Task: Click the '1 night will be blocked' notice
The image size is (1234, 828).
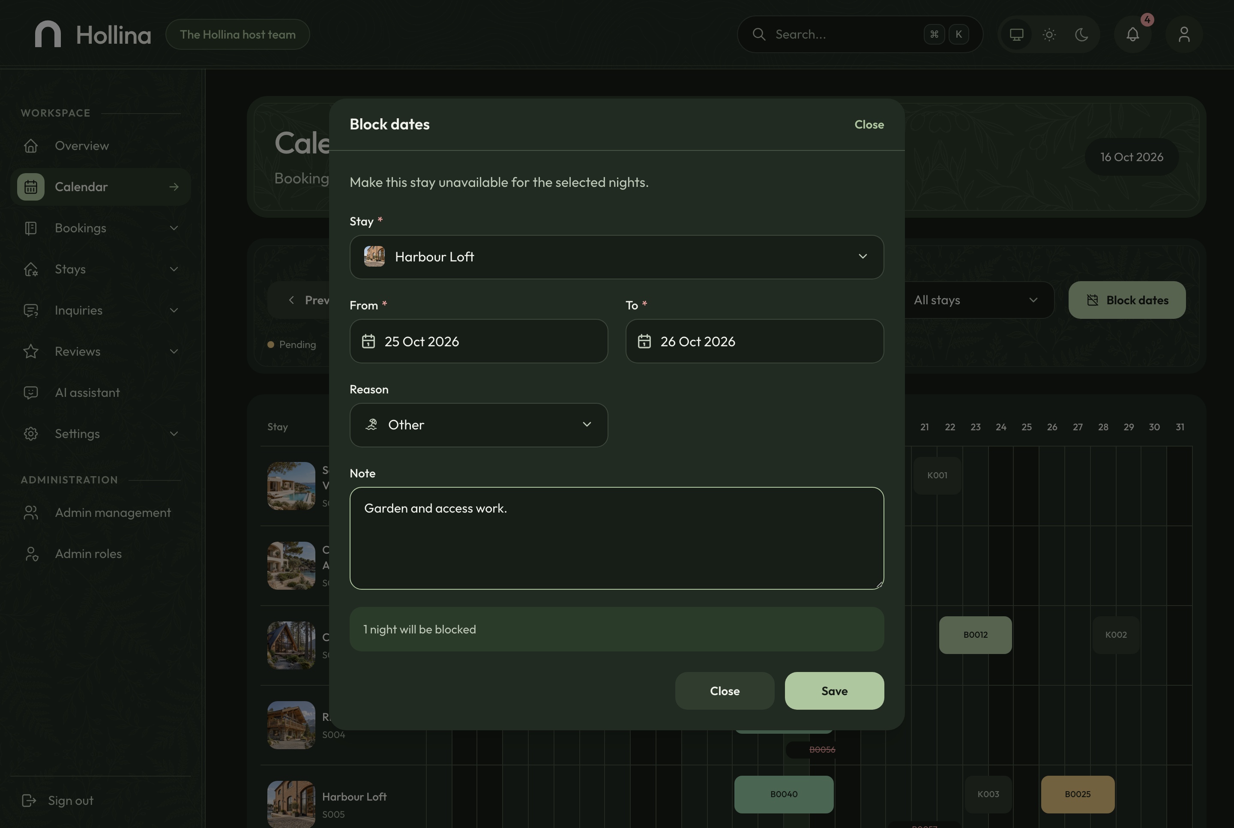Action: point(617,630)
